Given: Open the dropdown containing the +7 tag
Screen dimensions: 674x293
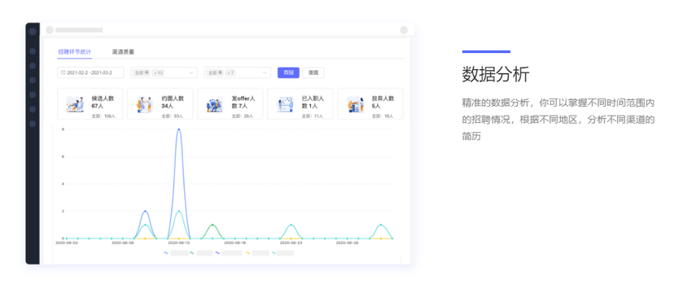Looking at the screenshot, I should pyautogui.click(x=237, y=72).
